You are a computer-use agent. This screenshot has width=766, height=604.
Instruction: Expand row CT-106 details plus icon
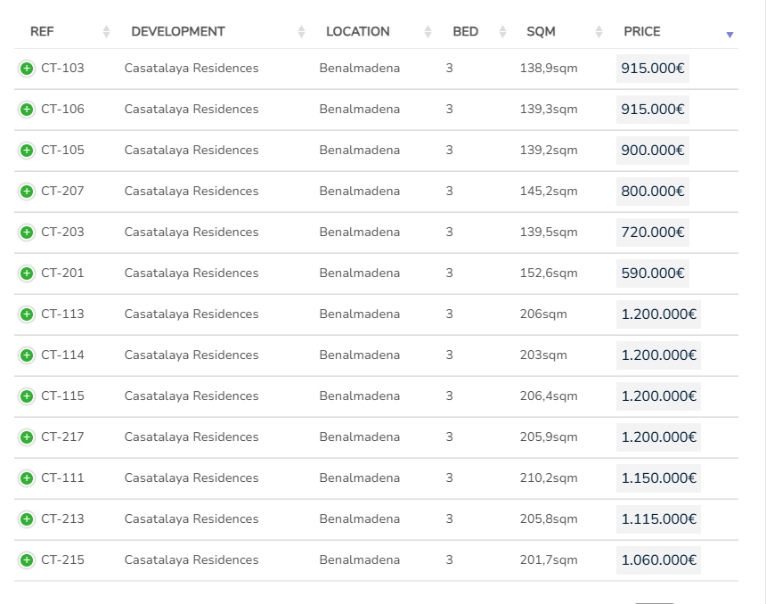[27, 110]
